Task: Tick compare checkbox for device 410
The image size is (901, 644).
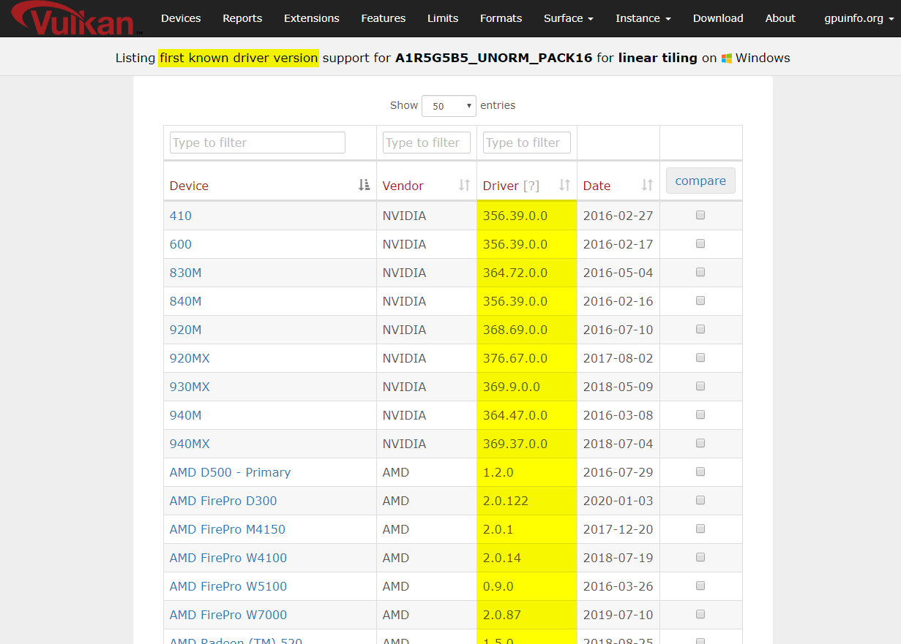Action: coord(700,215)
